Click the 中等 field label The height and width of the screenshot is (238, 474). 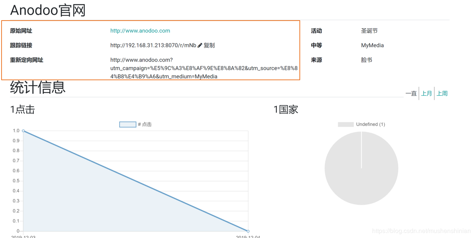tap(317, 45)
